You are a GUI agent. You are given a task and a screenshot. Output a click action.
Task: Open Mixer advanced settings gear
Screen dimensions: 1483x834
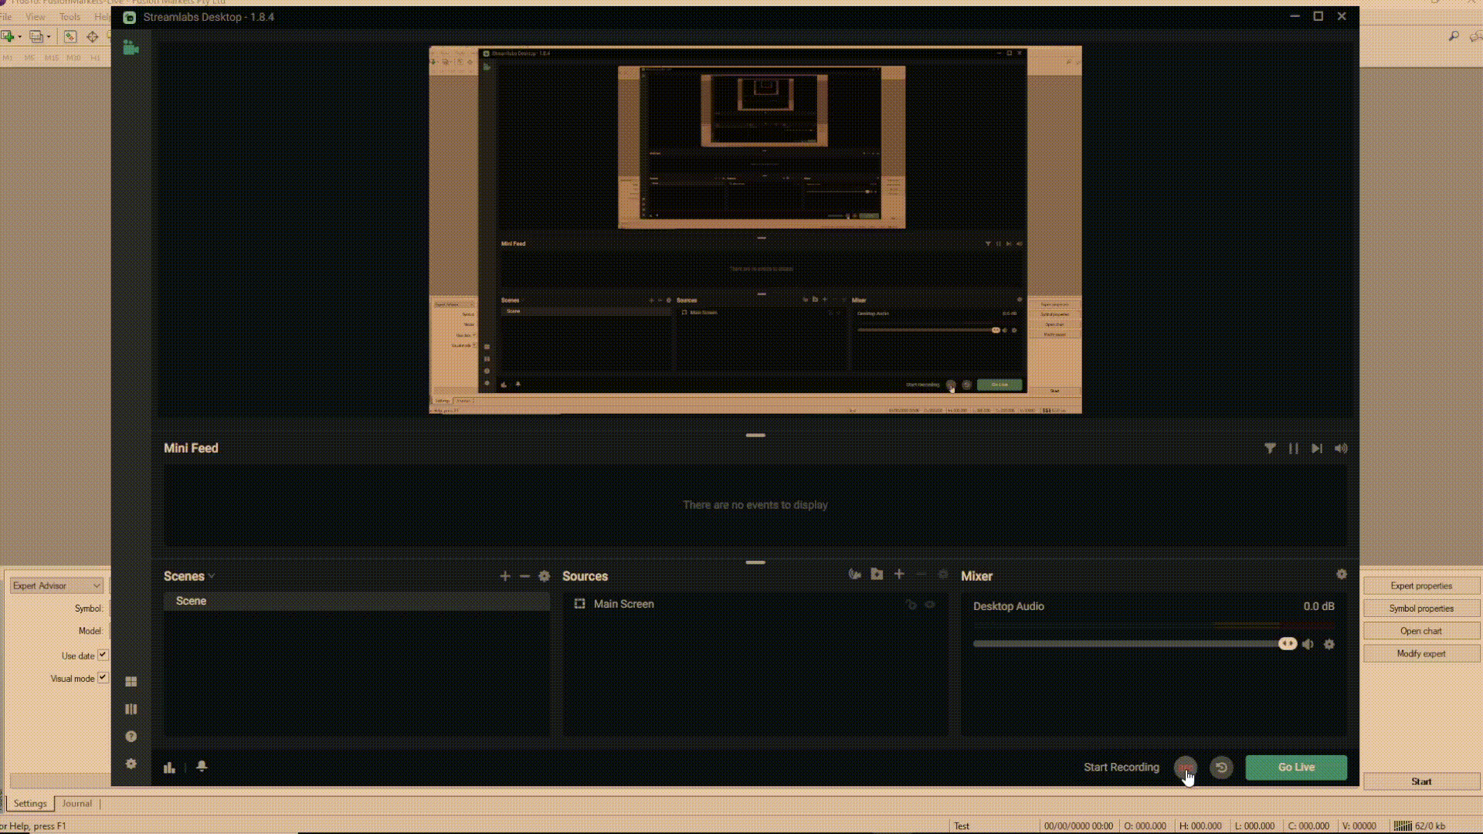1342,575
